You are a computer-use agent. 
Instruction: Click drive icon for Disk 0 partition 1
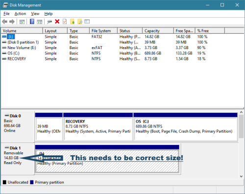pyautogui.click(x=4, y=42)
